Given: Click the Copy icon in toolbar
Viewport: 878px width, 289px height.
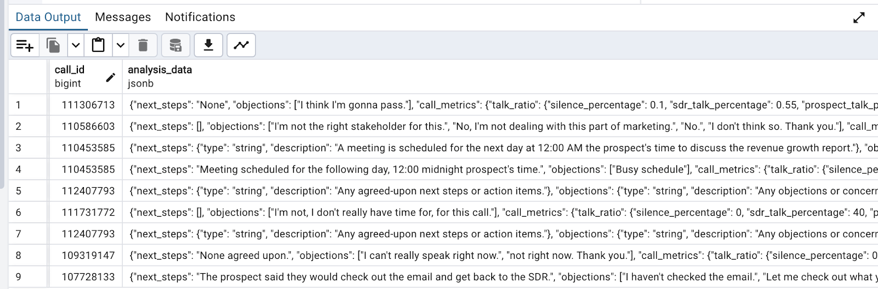Looking at the screenshot, I should click(x=53, y=45).
